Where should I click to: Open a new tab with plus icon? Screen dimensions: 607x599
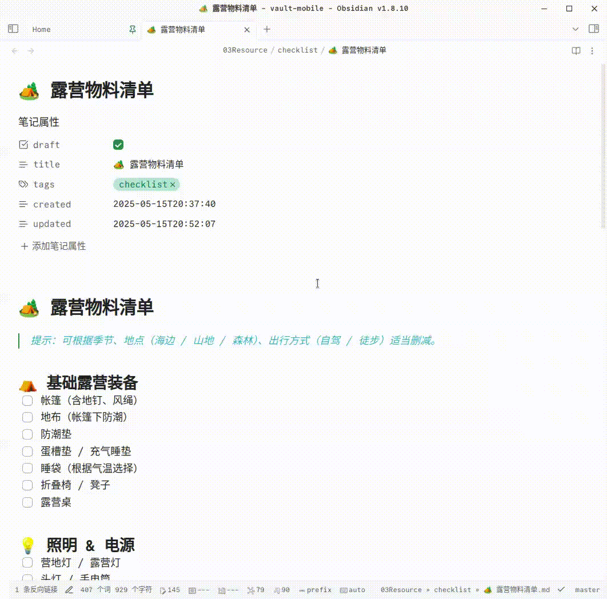(x=267, y=29)
